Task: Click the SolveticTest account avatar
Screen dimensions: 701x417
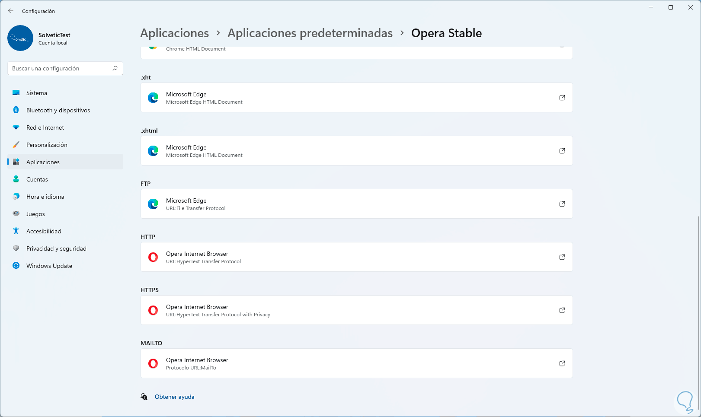Action: [x=20, y=38]
